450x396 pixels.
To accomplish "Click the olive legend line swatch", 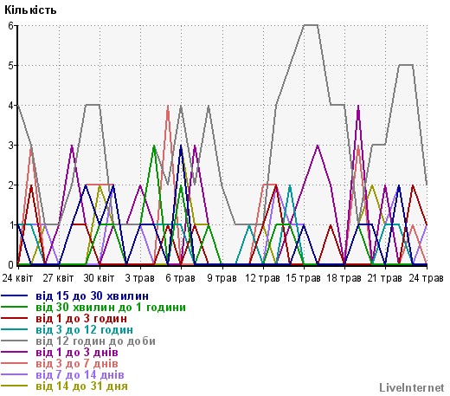I will pyautogui.click(x=14, y=386).
